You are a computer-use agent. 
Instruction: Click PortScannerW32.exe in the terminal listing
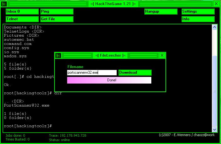point(26,105)
